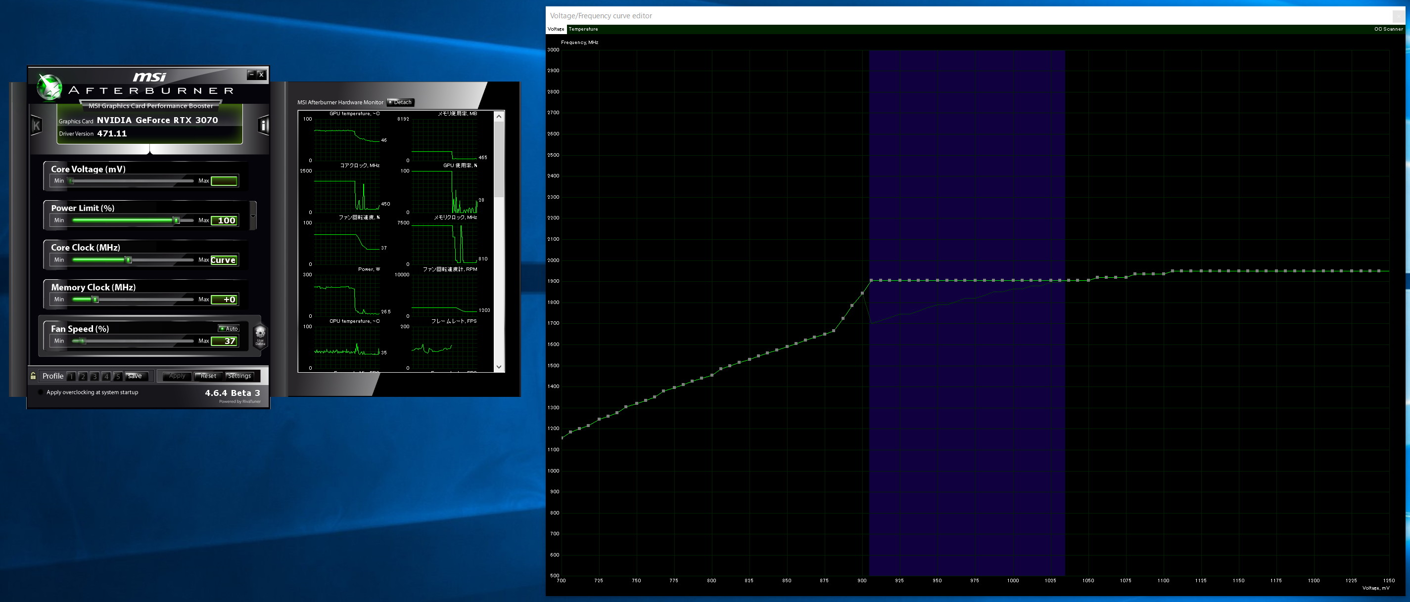The image size is (1410, 602).
Task: Select profile slot 1
Action: [71, 376]
